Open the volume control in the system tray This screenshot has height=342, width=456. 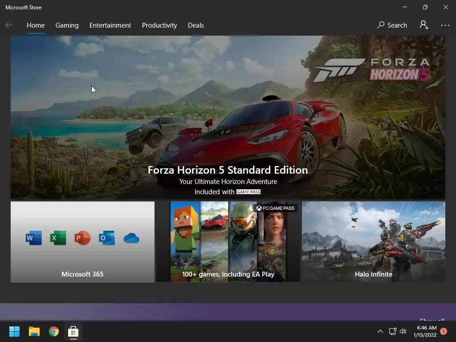click(403, 331)
